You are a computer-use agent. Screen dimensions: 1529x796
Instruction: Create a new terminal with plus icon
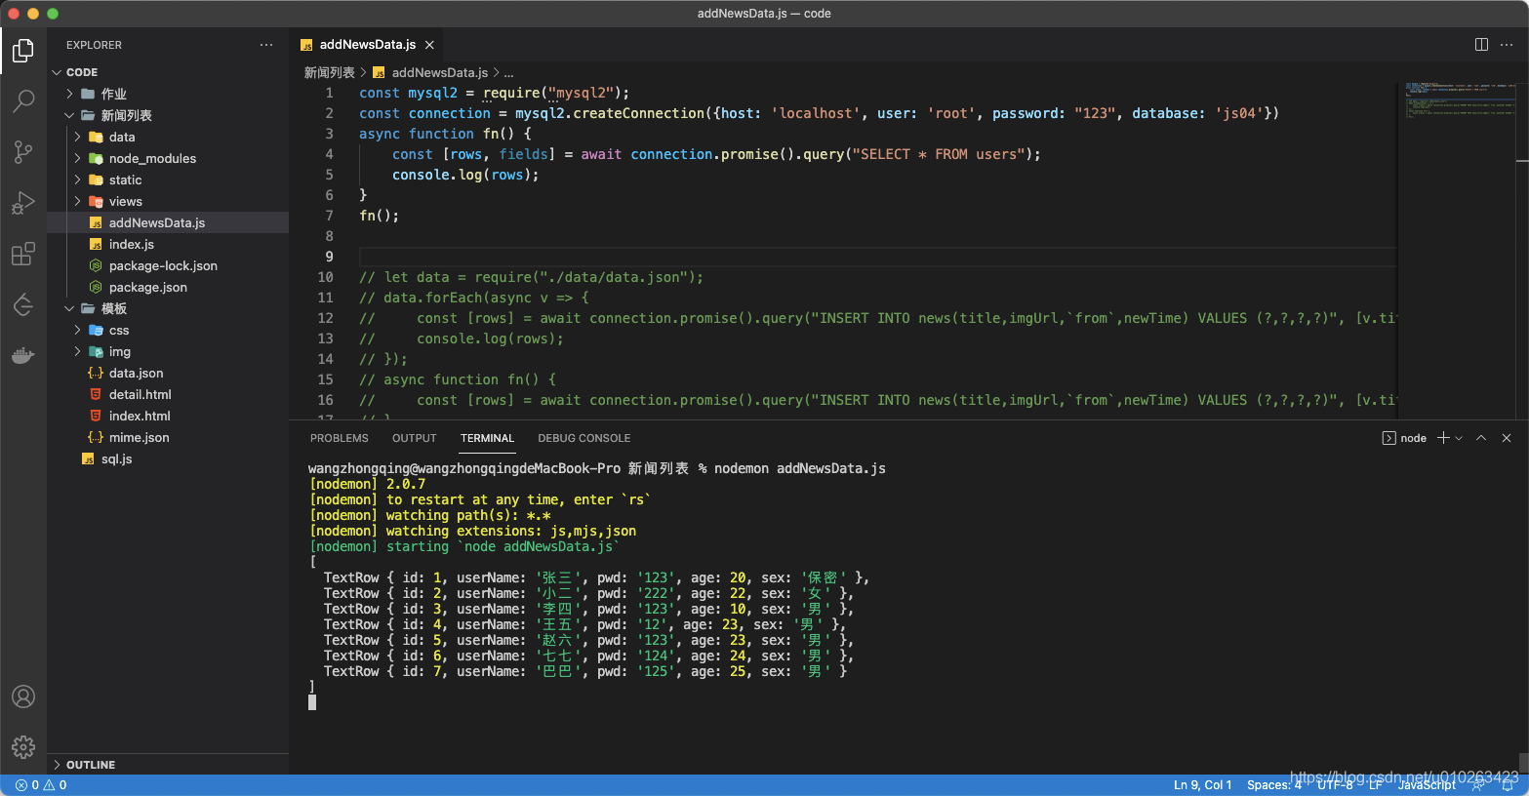pos(1443,438)
